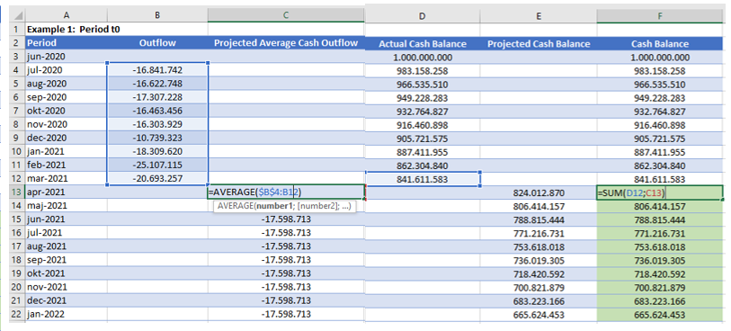731x331 pixels.
Task: Click the 'Period' header cell
Action: [x=67, y=43]
